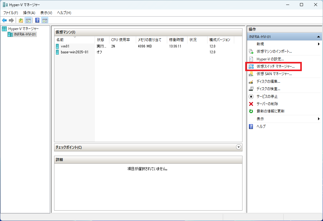Open Hyper-V の設定... action
The height and width of the screenshot is (221, 323).
point(270,59)
